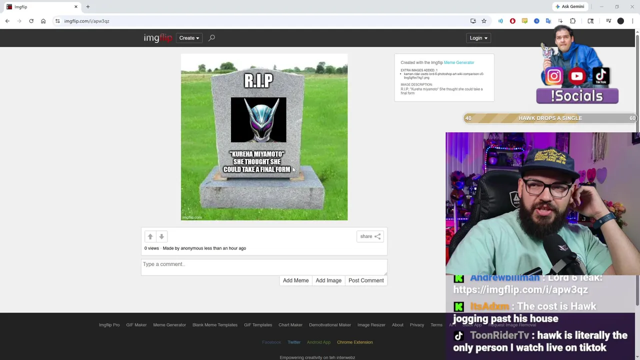This screenshot has width=640, height=360.
Task: Click the yellow note extension icon
Action: pyautogui.click(x=524, y=21)
